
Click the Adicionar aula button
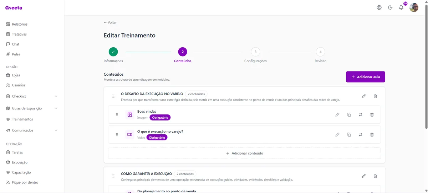[366, 77]
